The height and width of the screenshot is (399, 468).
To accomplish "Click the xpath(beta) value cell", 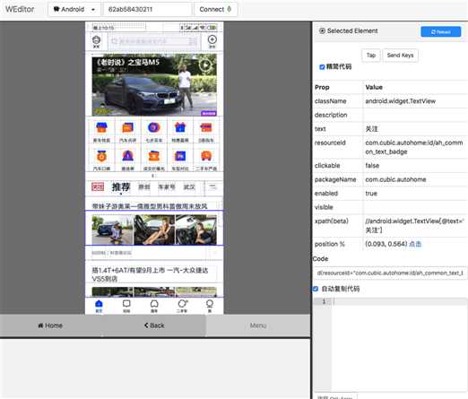I will [x=415, y=226].
